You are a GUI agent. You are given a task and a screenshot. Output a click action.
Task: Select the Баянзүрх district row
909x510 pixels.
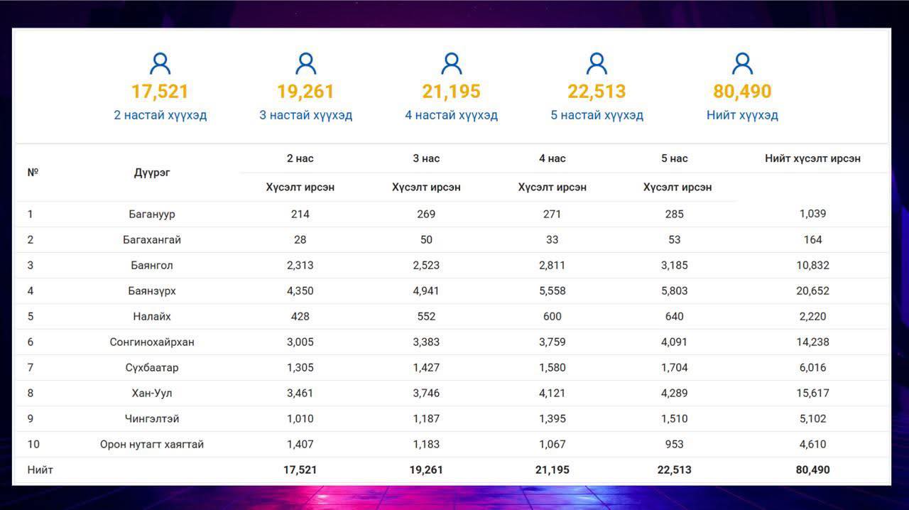coord(452,291)
